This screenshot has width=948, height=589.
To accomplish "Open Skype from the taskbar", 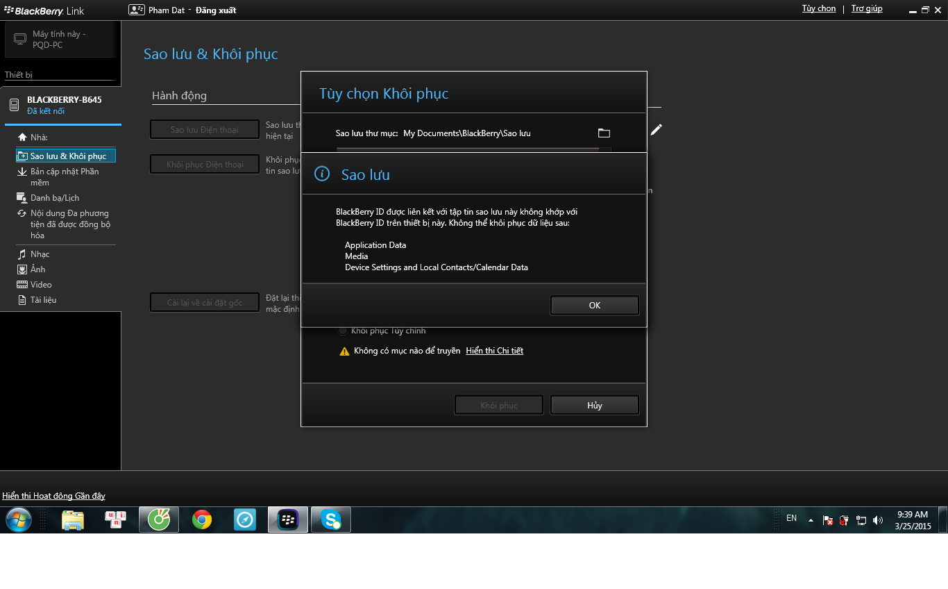I will (331, 520).
